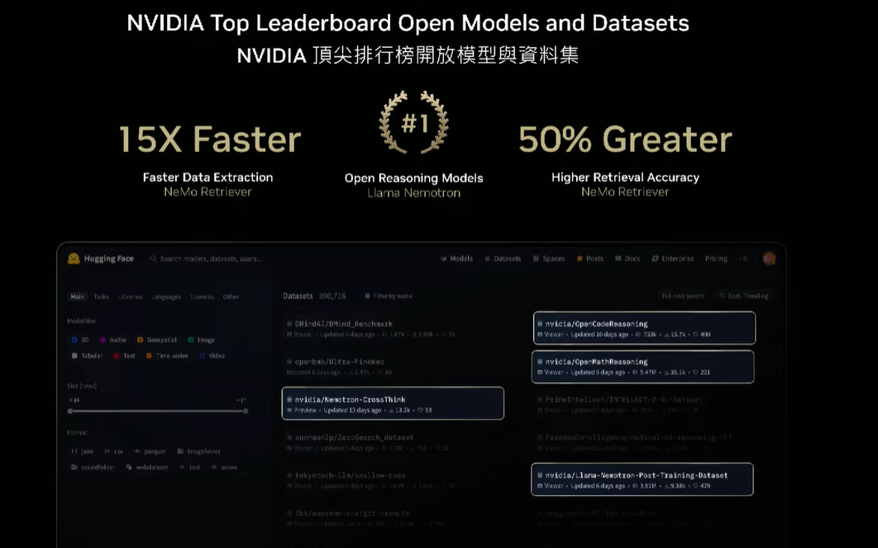
Task: Toggle the Time-series modality filter
Action: [167, 355]
